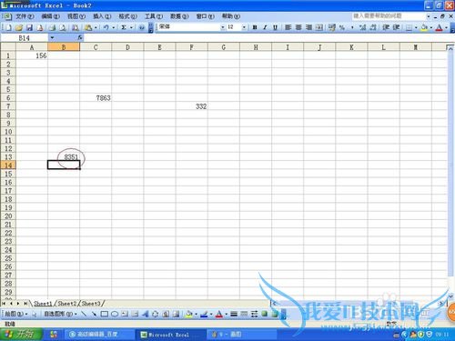
Task: Select the Line drawing tool
Action: tap(84, 314)
